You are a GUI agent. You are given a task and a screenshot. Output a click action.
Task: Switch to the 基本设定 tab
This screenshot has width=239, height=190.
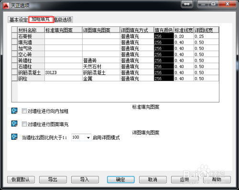pyautogui.click(x=18, y=20)
